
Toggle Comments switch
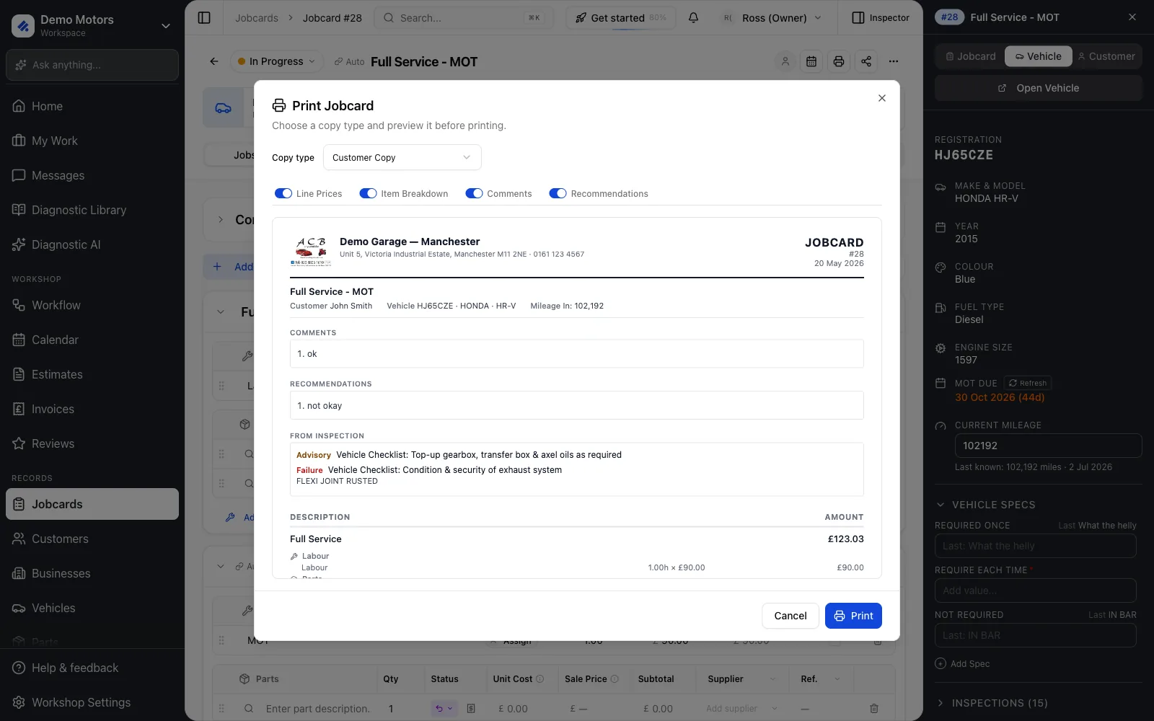(474, 193)
